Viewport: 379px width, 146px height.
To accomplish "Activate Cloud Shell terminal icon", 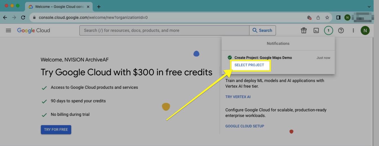I will (316, 30).
